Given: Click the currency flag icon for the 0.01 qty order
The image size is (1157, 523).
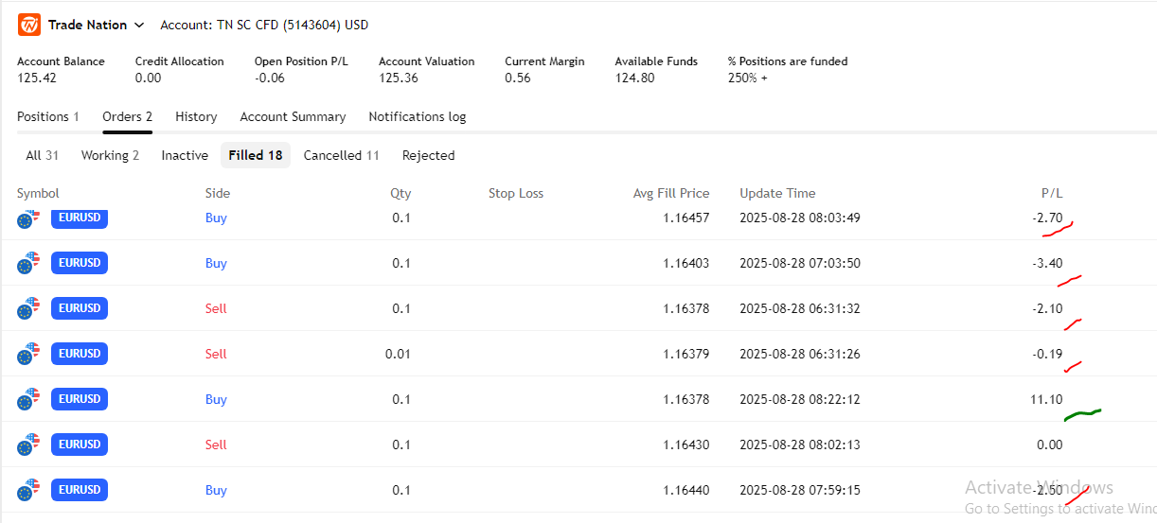Looking at the screenshot, I should [28, 354].
